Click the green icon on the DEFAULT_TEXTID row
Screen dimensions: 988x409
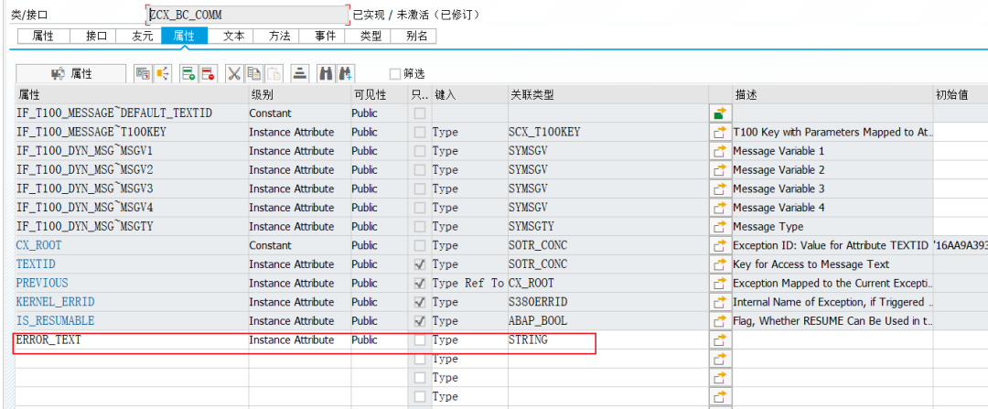click(720, 113)
